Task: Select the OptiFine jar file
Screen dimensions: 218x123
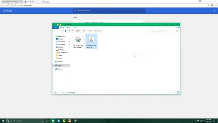Action: pyautogui.click(x=91, y=41)
